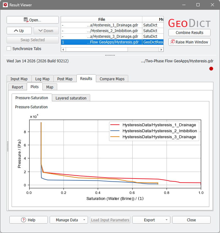Click the Help button
Screen dimensions: 220x233
pyautogui.click(x=29, y=220)
